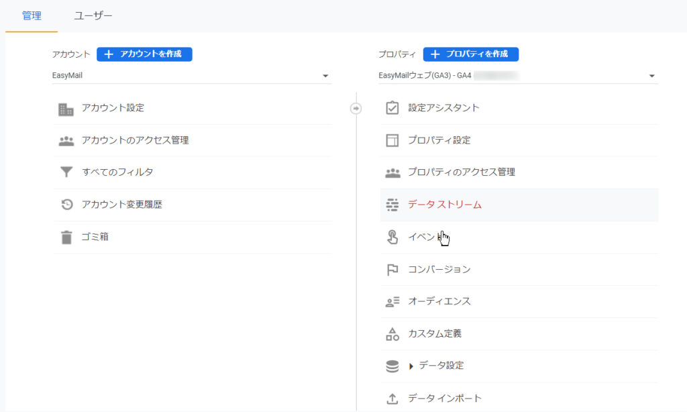Click the data stream icon

(392, 205)
